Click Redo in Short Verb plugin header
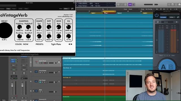The image size is (181, 101). click(x=26, y=9)
